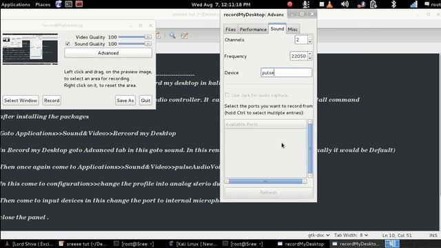Switch to second root@Sree terminal taskbar item
The width and height of the screenshot is (441, 248).
(x=243, y=244)
